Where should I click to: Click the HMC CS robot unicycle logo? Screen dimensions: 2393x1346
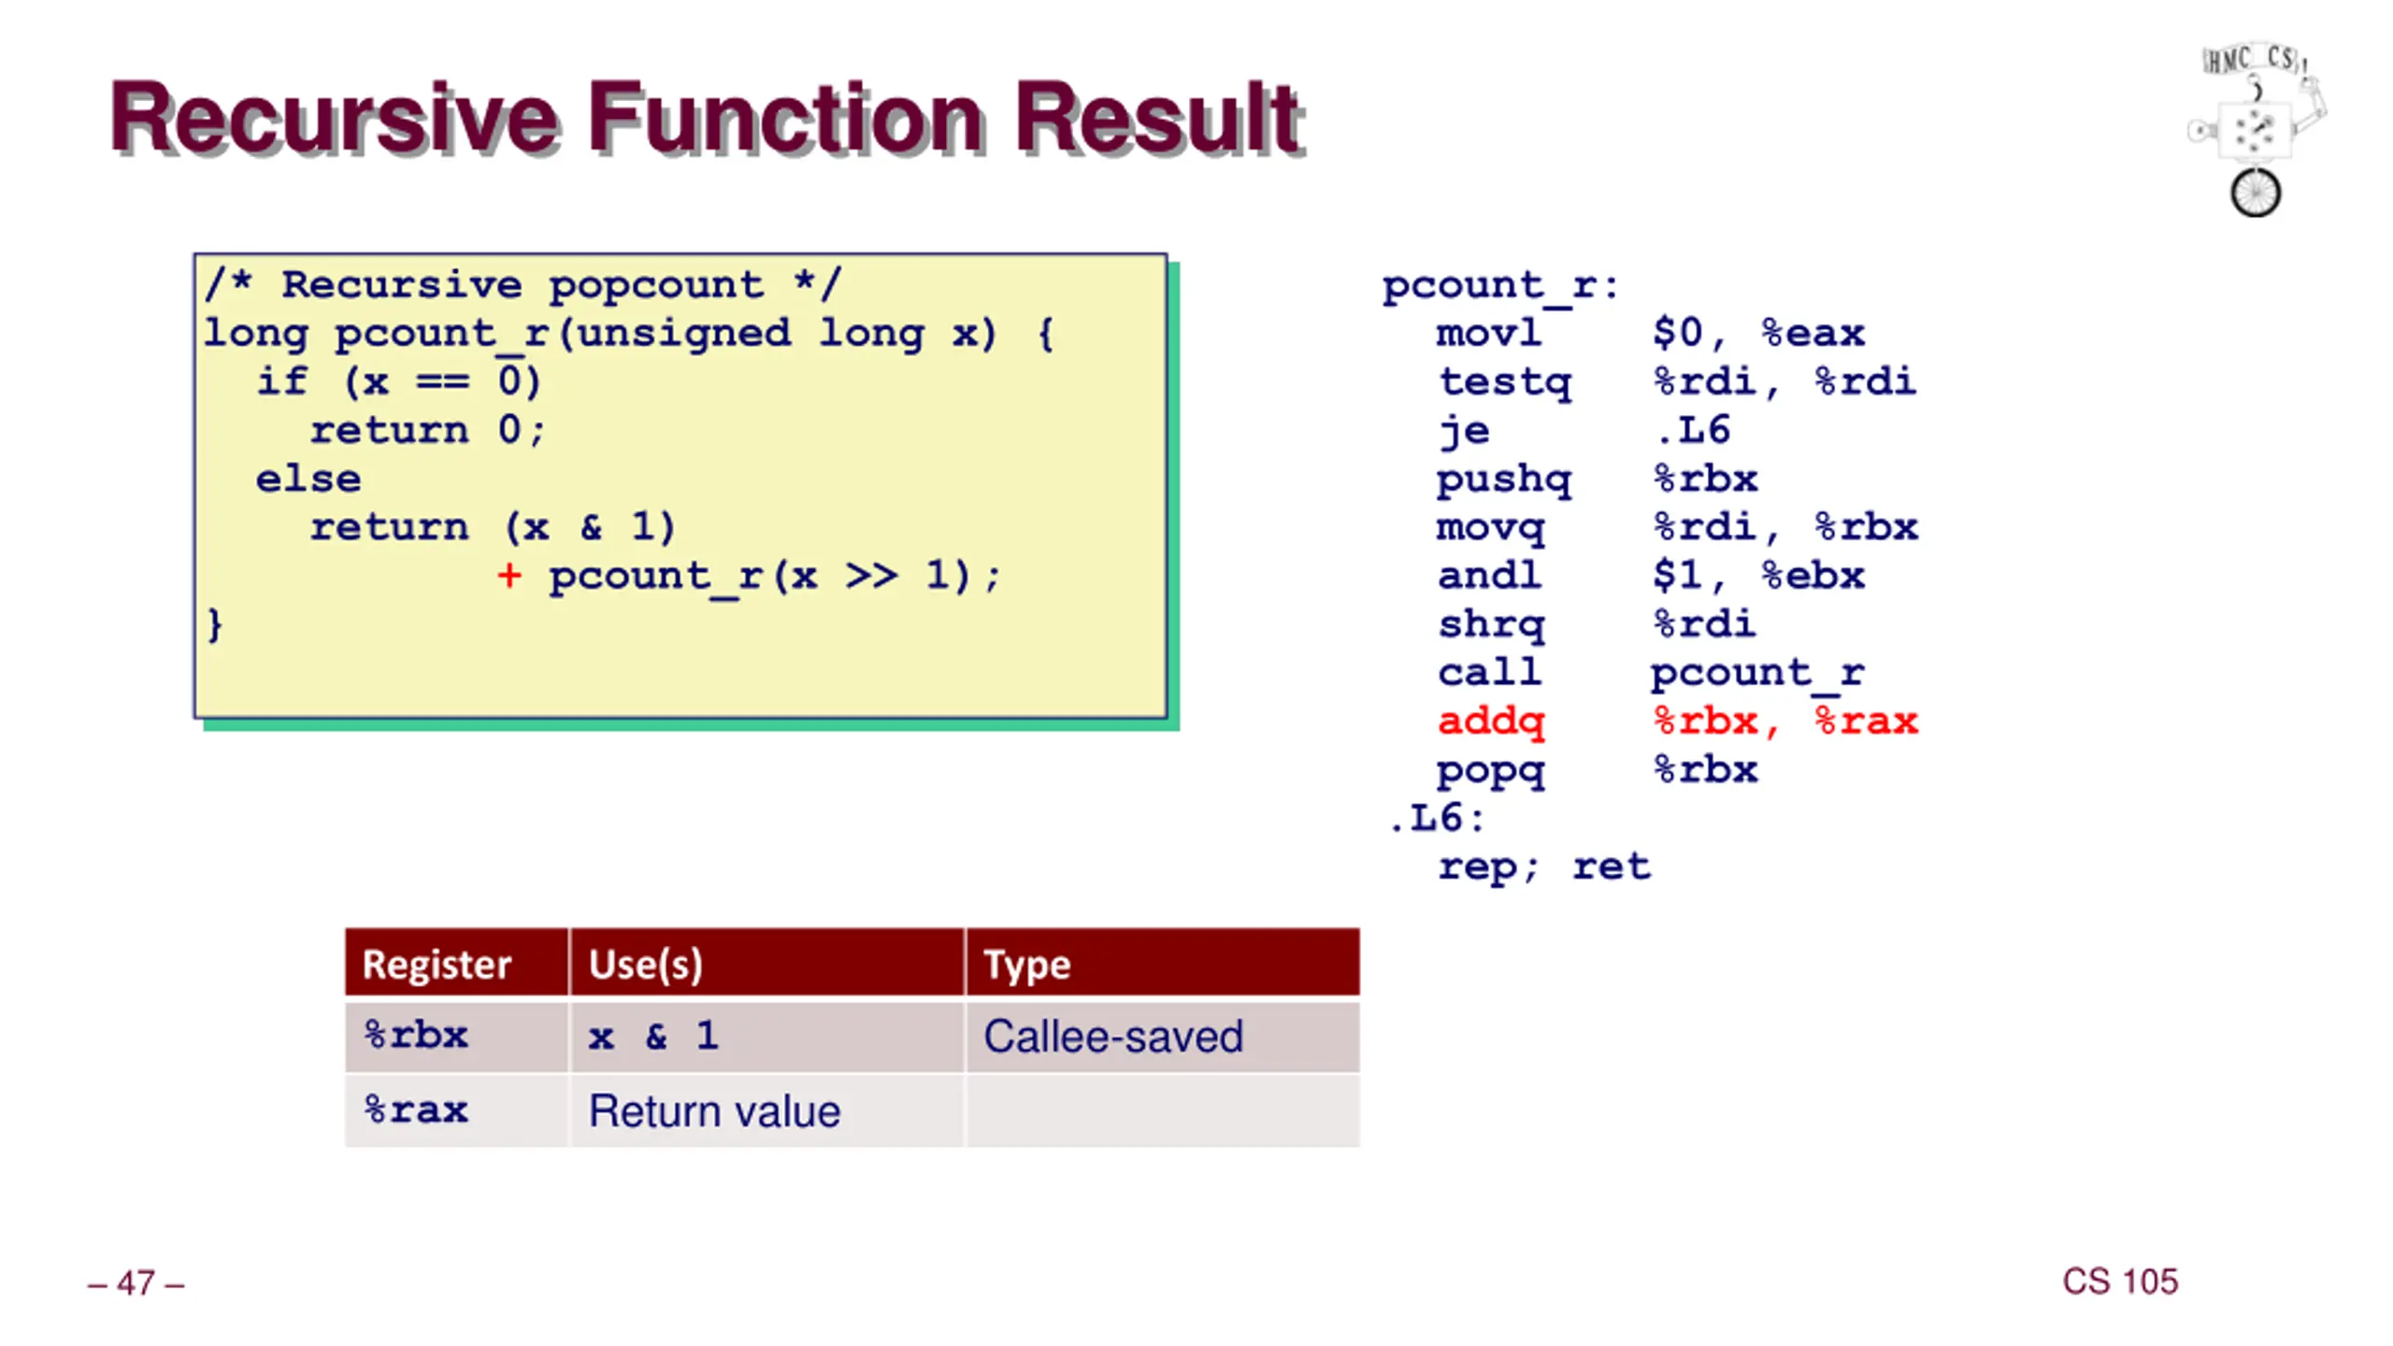pyautogui.click(x=2257, y=129)
